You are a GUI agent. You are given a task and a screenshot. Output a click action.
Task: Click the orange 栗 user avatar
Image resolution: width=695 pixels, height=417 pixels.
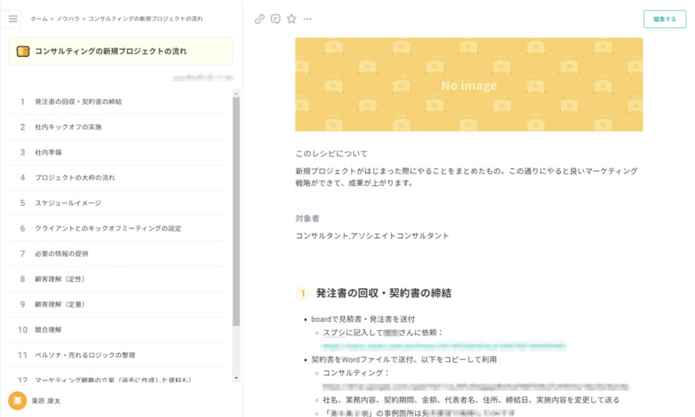(17, 401)
